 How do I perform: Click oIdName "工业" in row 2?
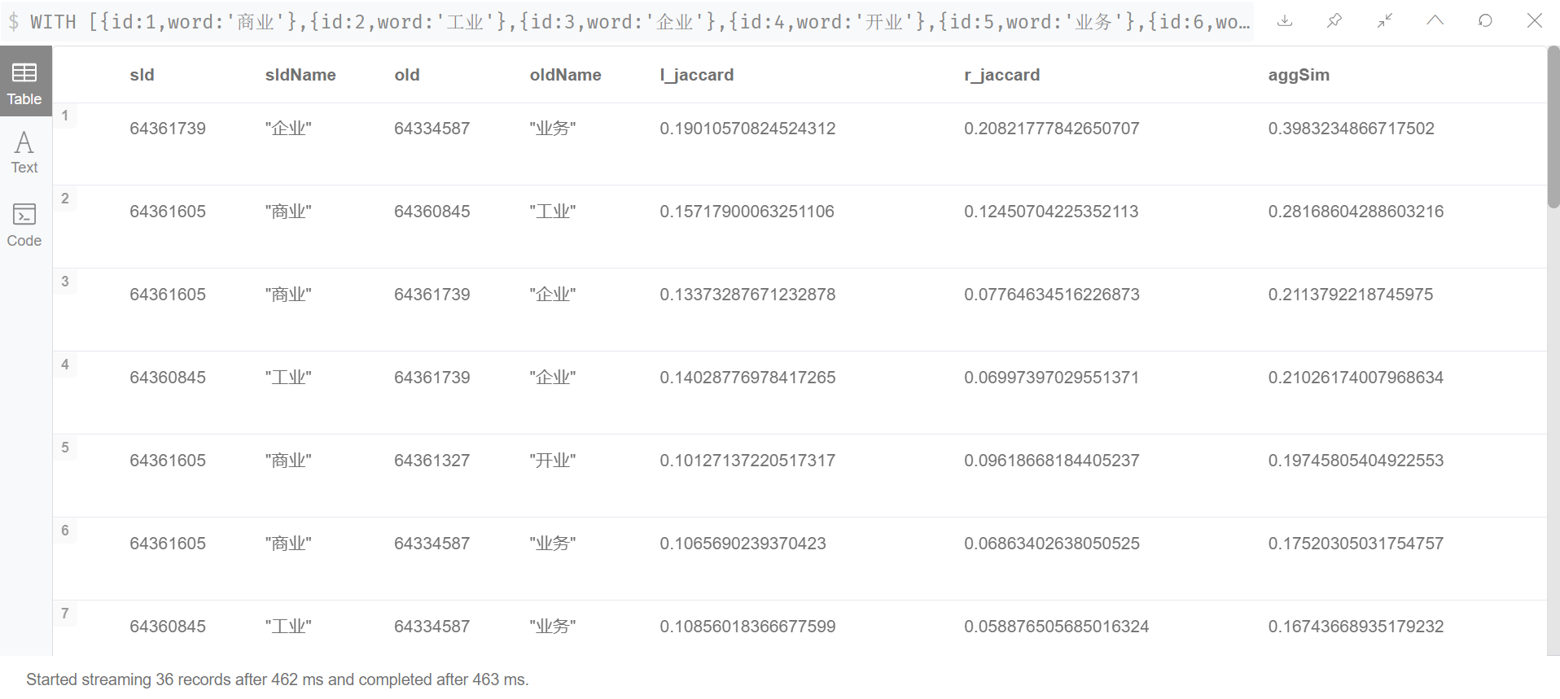[x=553, y=212]
